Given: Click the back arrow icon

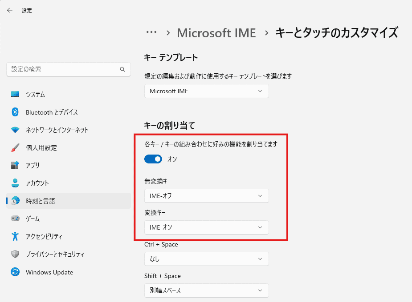Looking at the screenshot, I should click(x=10, y=11).
